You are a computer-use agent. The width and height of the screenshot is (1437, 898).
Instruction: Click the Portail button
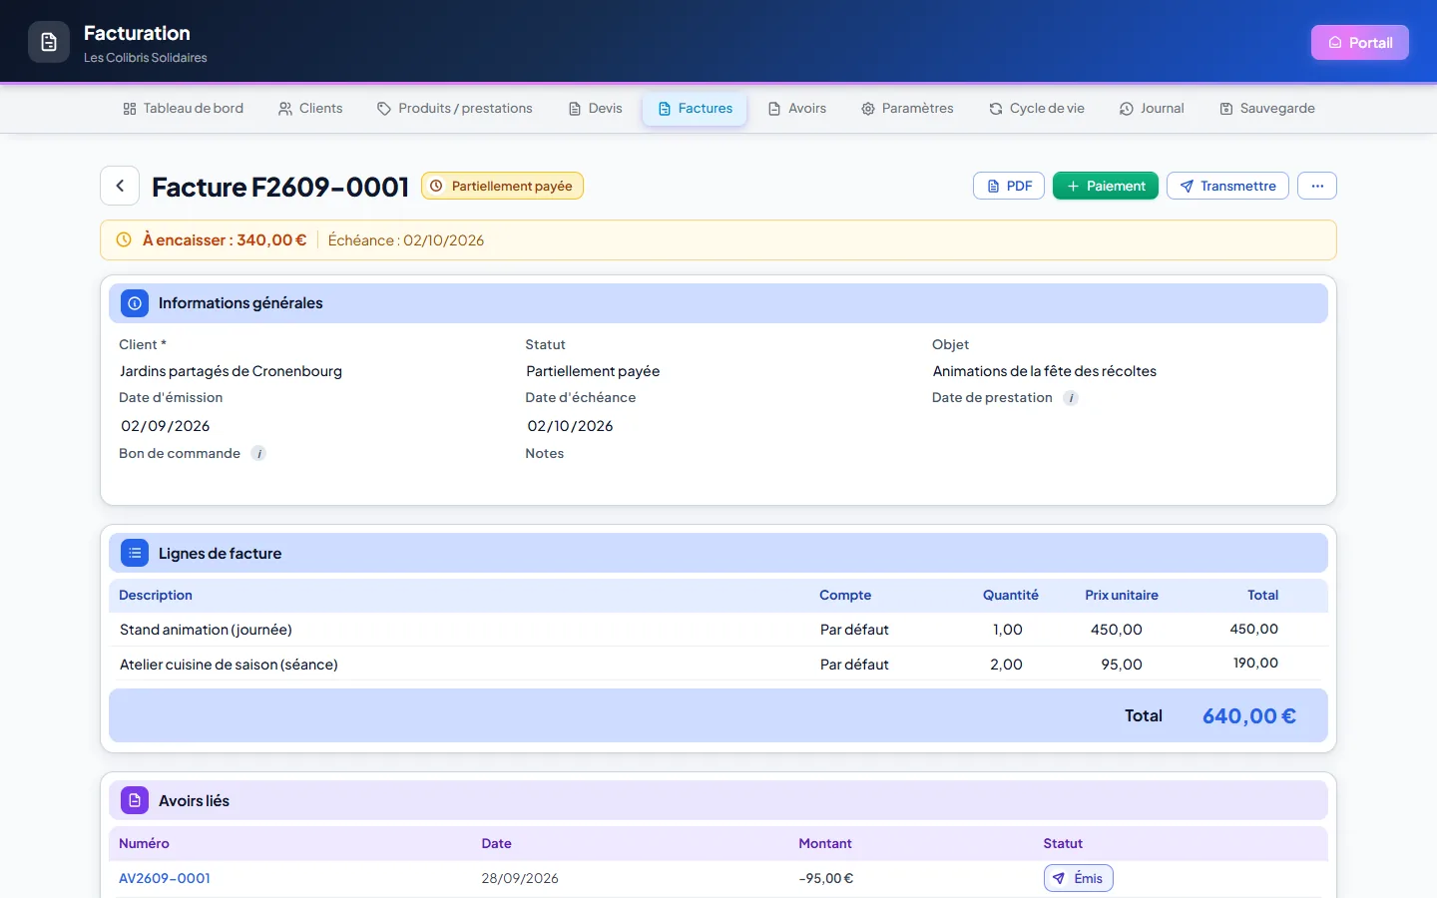pos(1359,42)
